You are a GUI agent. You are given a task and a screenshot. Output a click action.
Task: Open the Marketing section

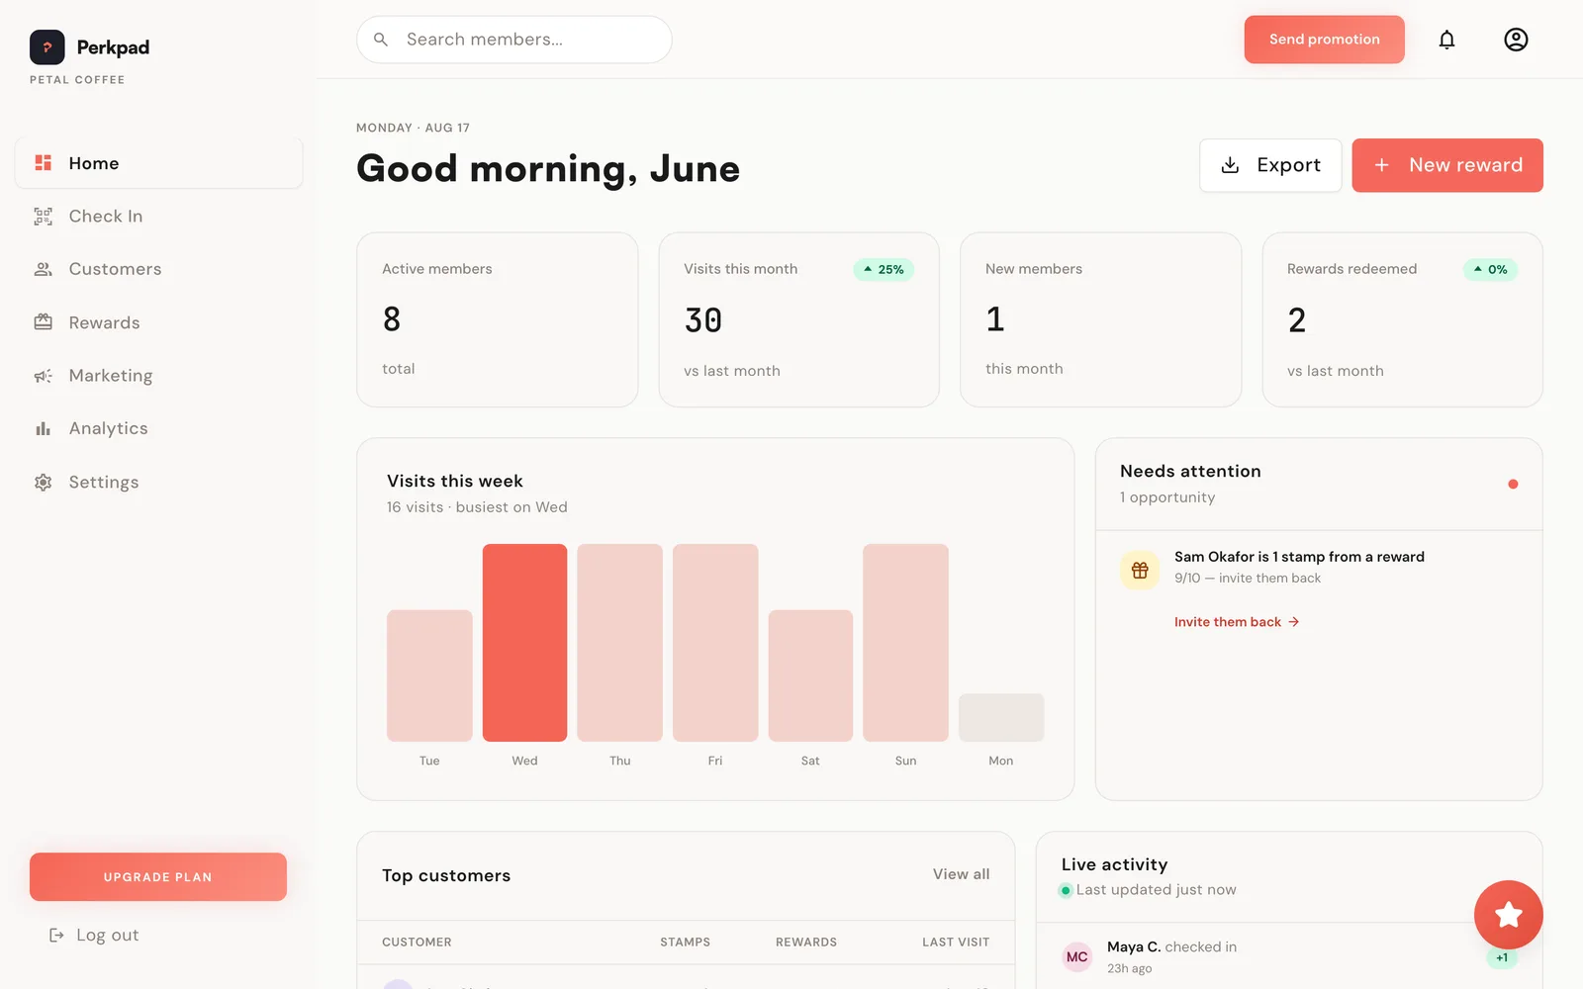pyautogui.click(x=159, y=376)
